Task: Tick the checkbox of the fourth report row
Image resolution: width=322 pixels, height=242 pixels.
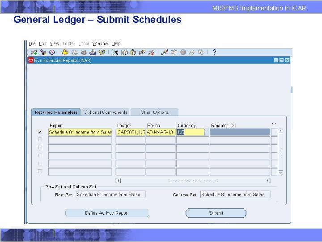Action: tap(40, 156)
